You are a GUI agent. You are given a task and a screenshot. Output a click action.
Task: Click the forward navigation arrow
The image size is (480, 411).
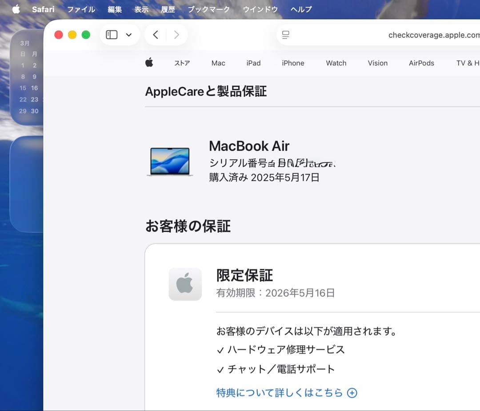coord(176,34)
